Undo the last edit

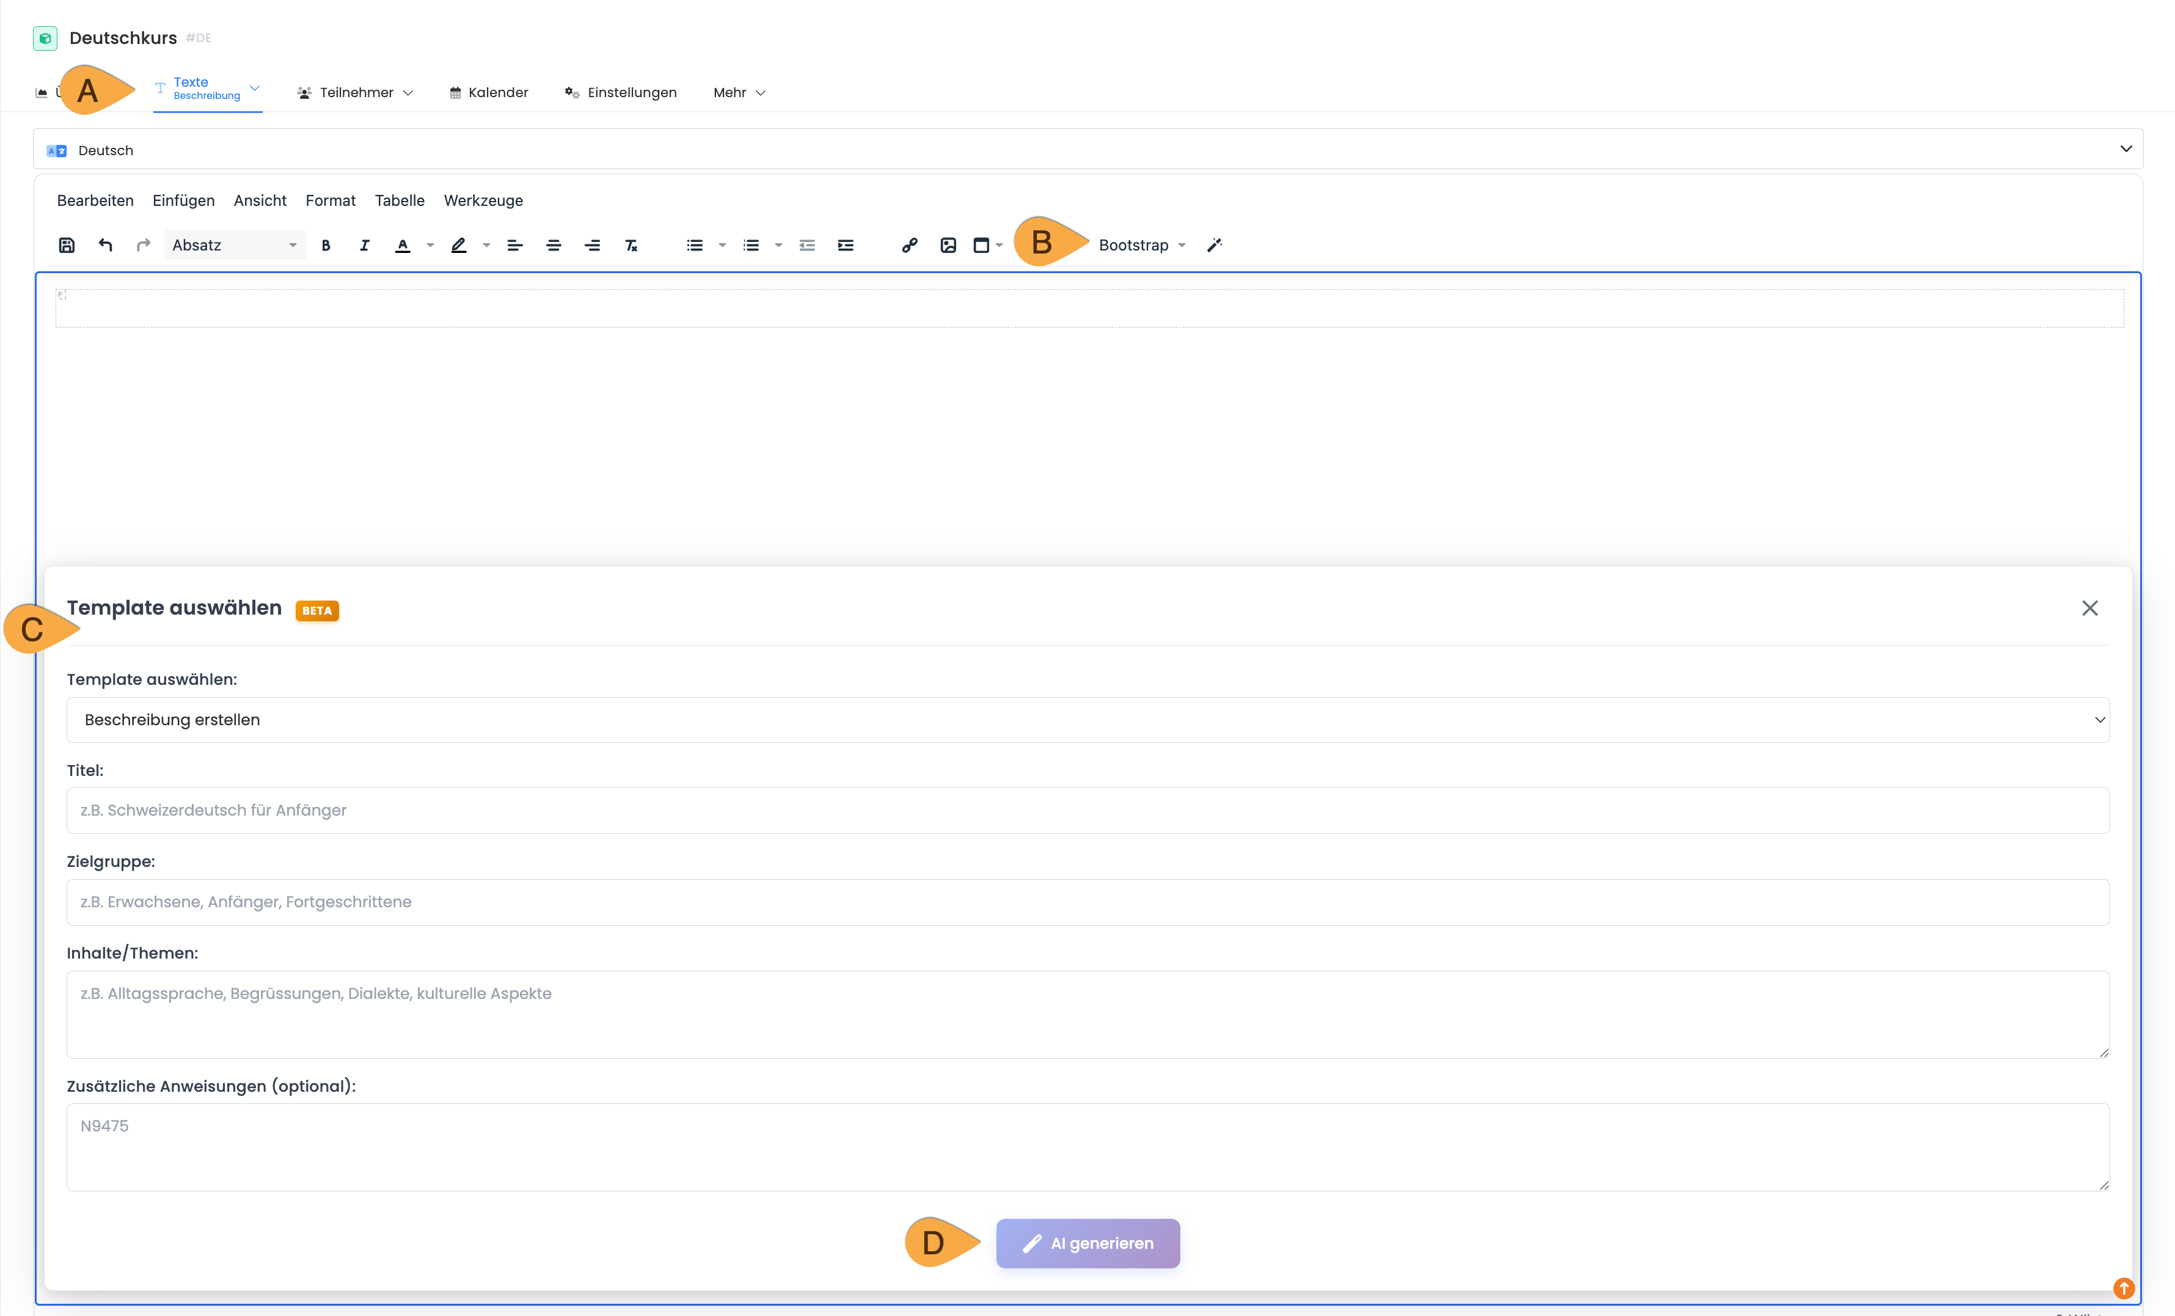tap(105, 246)
